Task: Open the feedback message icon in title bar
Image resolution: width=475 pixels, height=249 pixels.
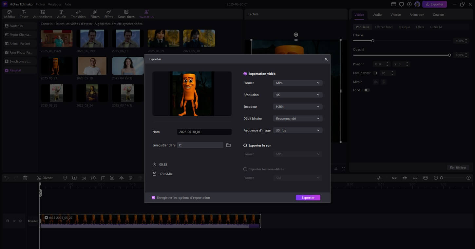Action: 402,4
